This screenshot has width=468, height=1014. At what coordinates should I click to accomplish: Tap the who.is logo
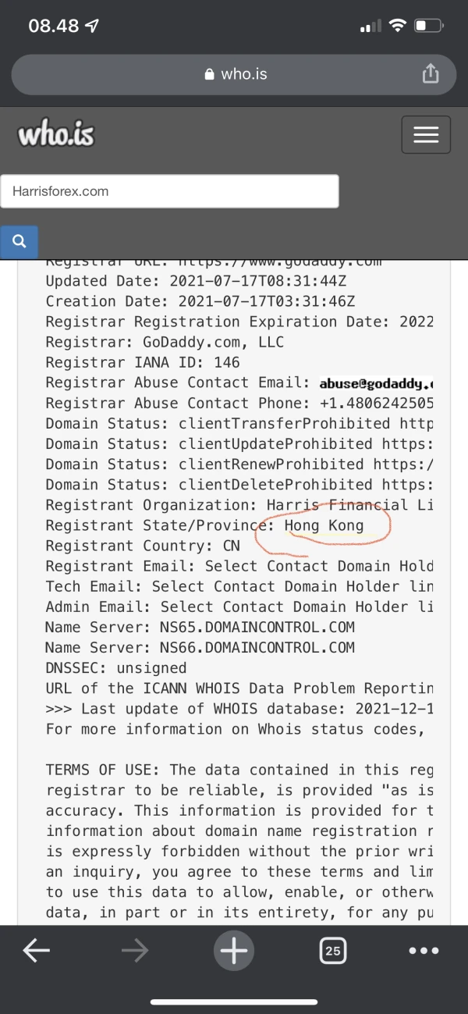tap(56, 135)
